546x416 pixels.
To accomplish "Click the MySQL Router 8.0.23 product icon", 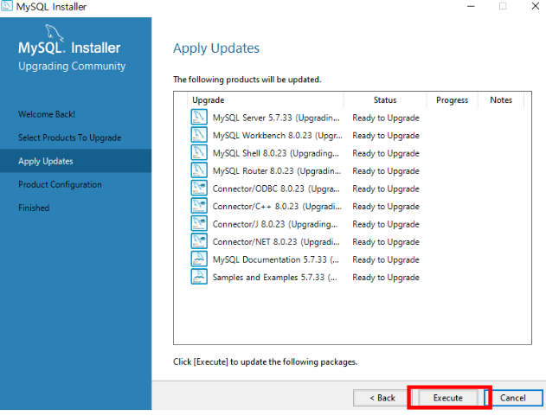I will coord(199,170).
